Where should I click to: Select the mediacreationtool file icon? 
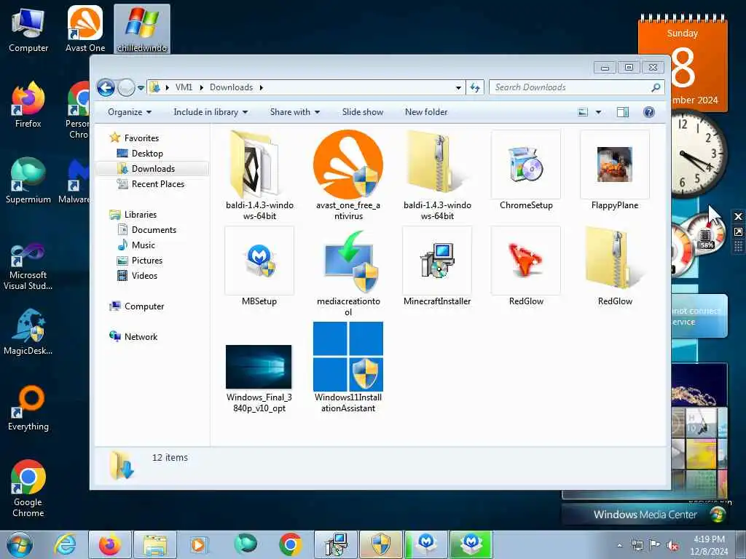[351, 261]
